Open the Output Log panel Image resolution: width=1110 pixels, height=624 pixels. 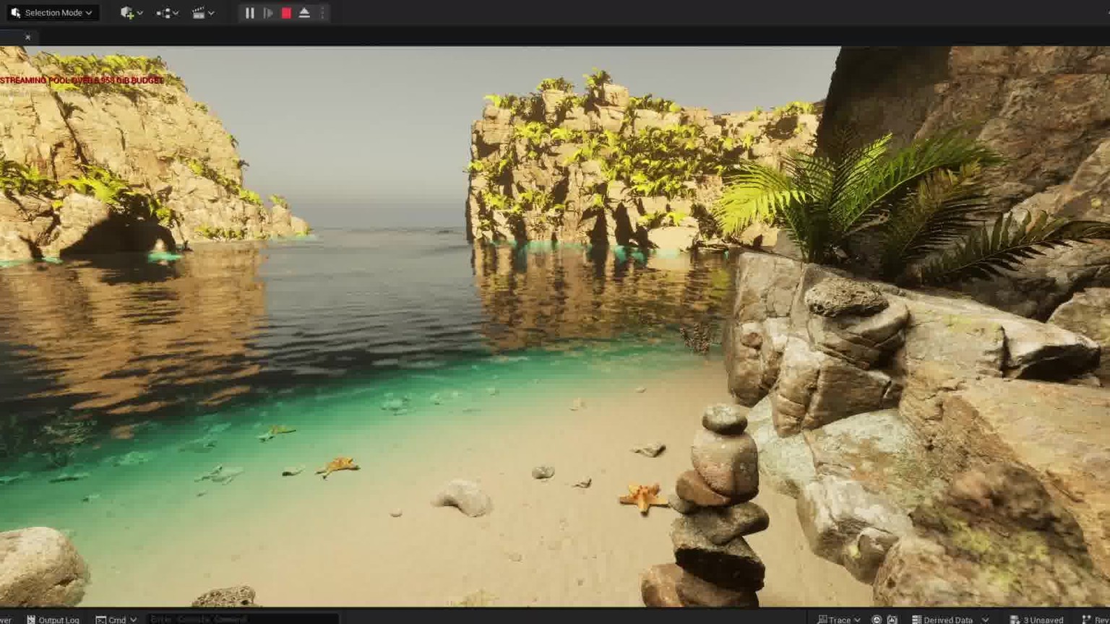pyautogui.click(x=53, y=619)
